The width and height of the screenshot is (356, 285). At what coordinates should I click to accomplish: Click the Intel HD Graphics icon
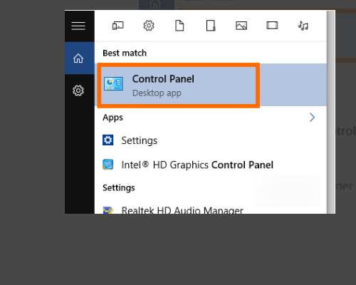tap(108, 165)
